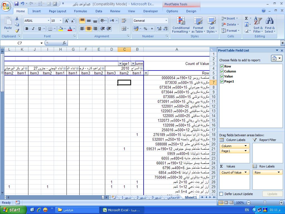Switch to the Data tab

99,11
